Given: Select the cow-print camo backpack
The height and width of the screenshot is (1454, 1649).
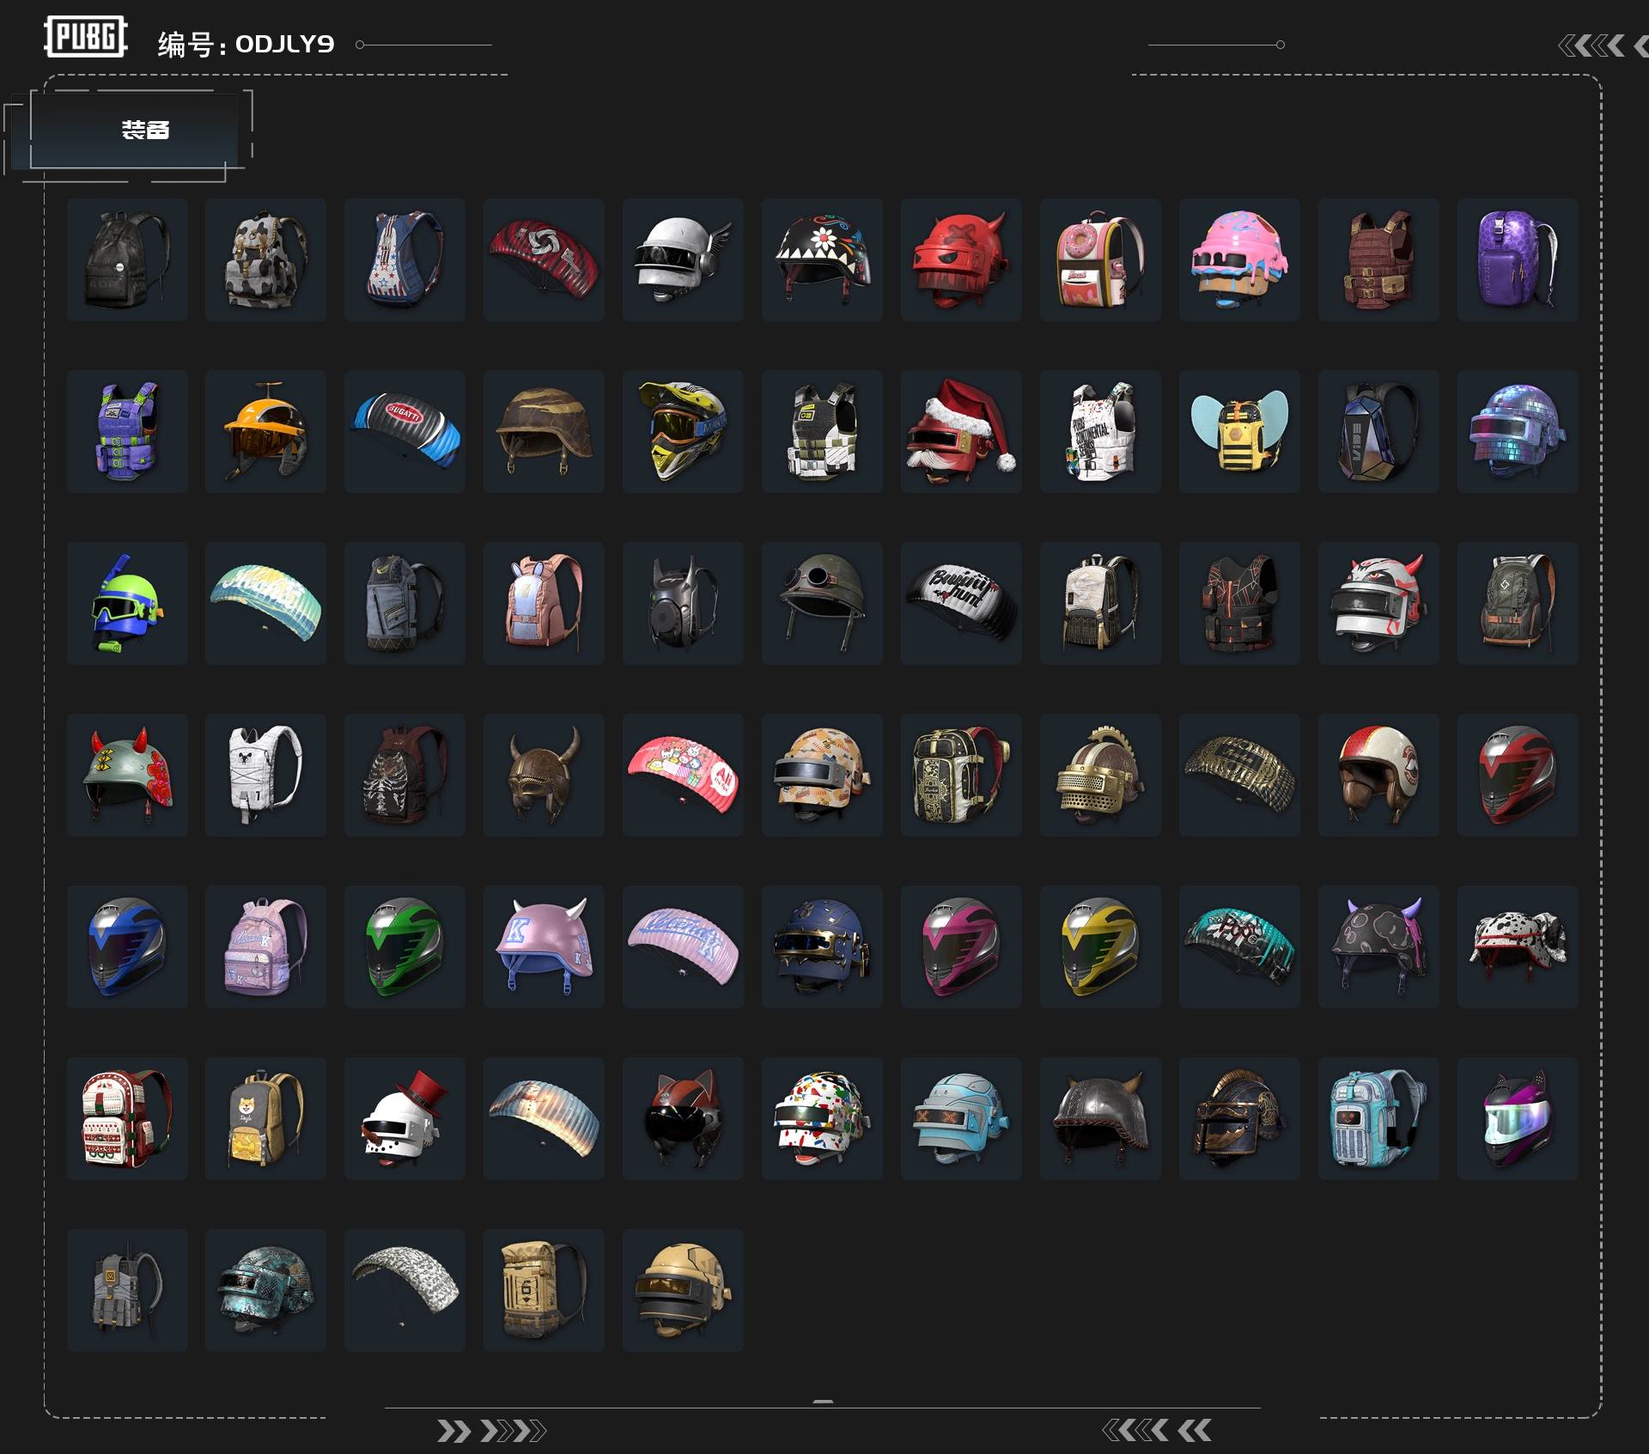Looking at the screenshot, I should 265,259.
